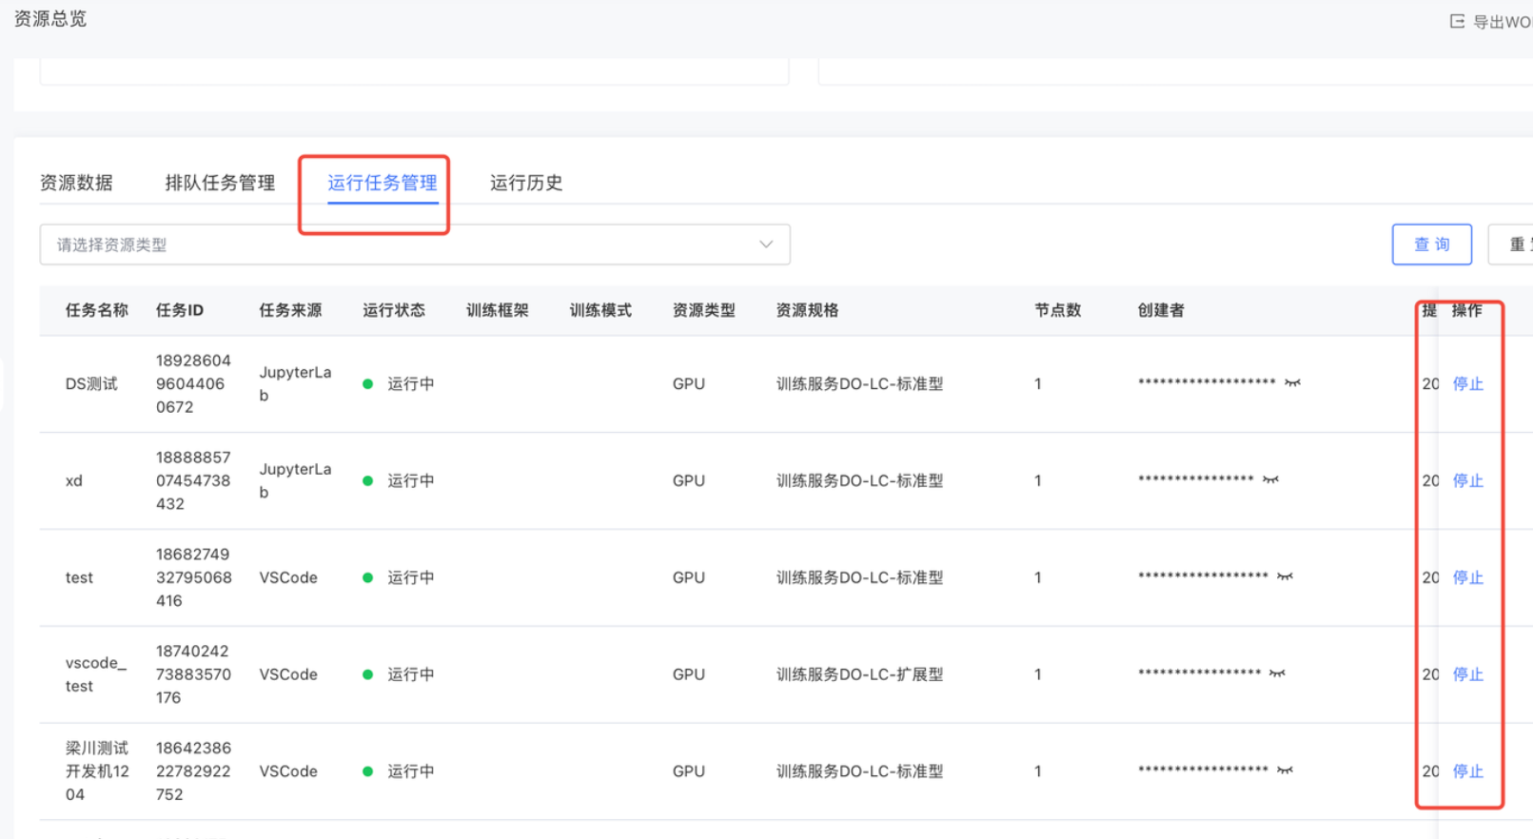Screen dimensions: 1533x839
Task: Click 停止 for the xd task
Action: click(x=1467, y=481)
